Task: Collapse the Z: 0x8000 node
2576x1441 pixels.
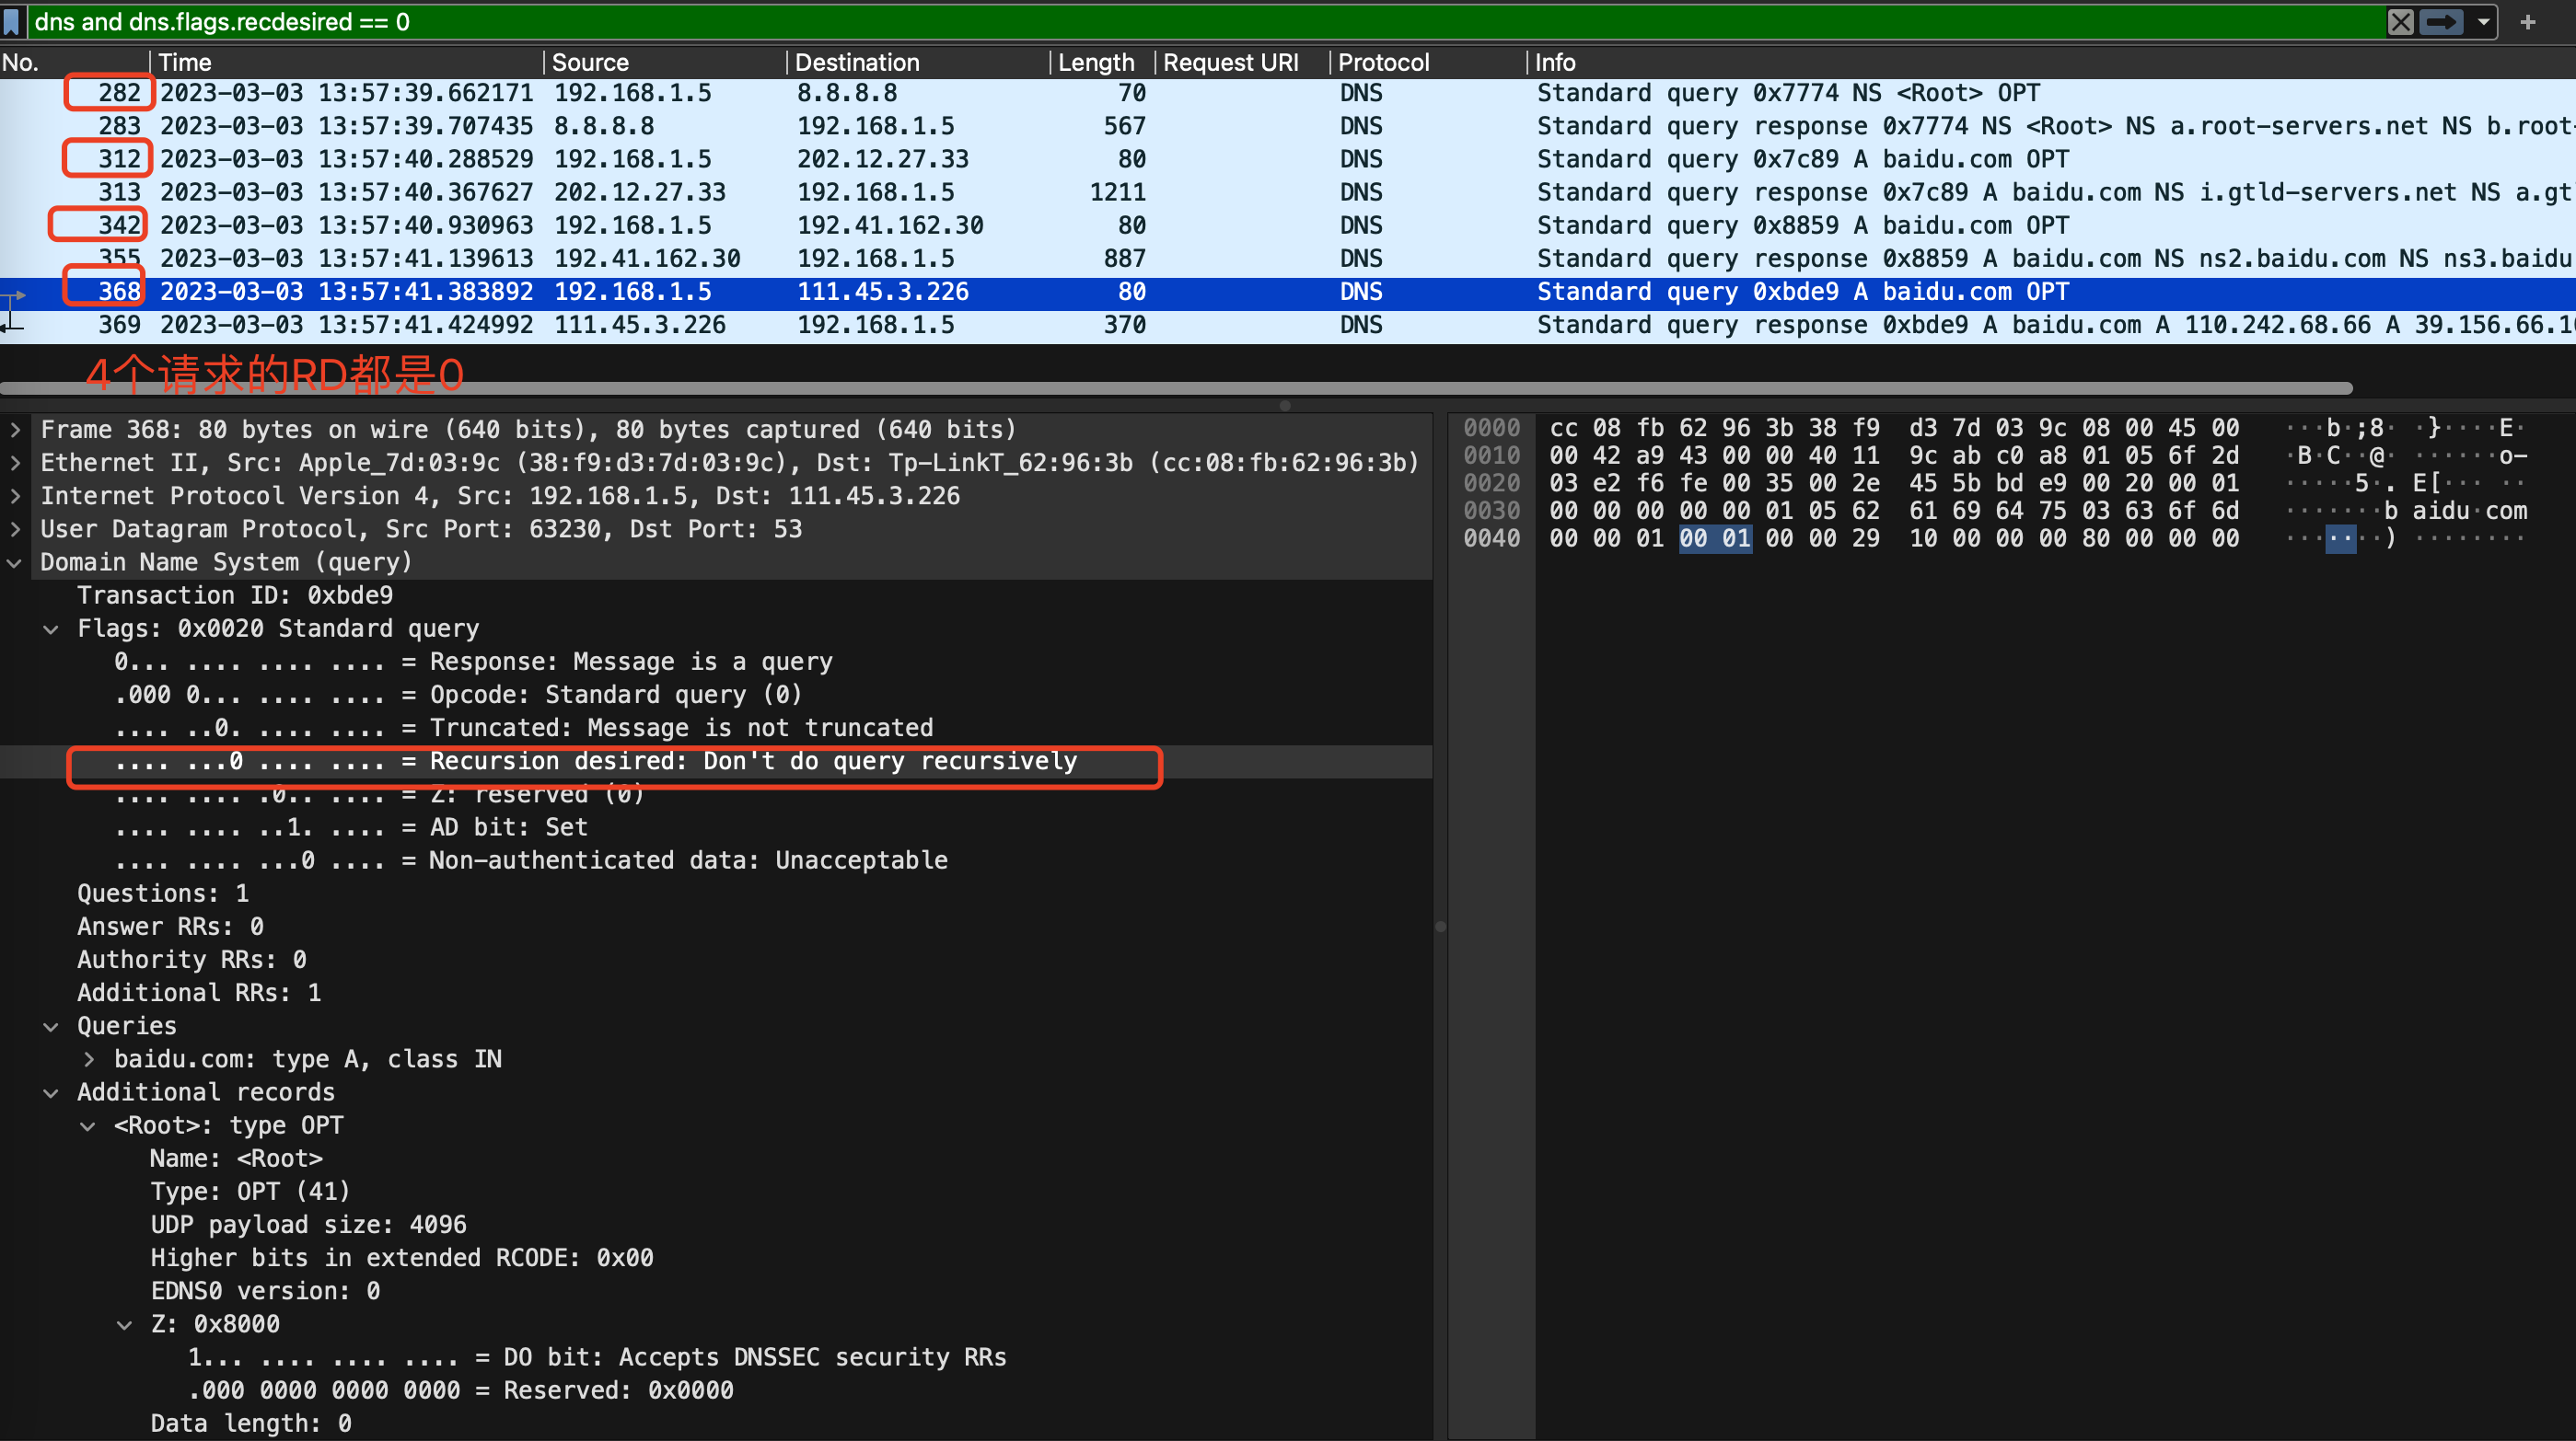Action: tap(125, 1324)
